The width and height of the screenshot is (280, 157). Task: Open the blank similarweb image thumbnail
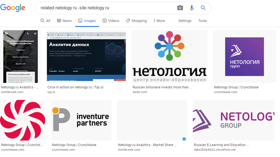152,120
